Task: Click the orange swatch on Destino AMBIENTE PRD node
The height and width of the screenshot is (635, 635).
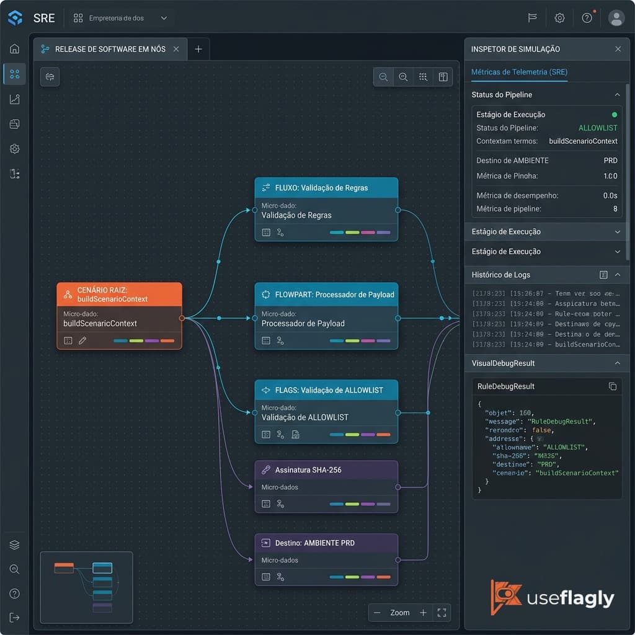Action: pyautogui.click(x=383, y=577)
